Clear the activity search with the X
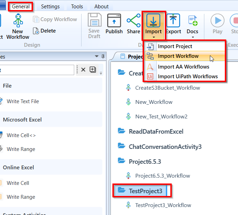238x215 pixels. (x=83, y=70)
